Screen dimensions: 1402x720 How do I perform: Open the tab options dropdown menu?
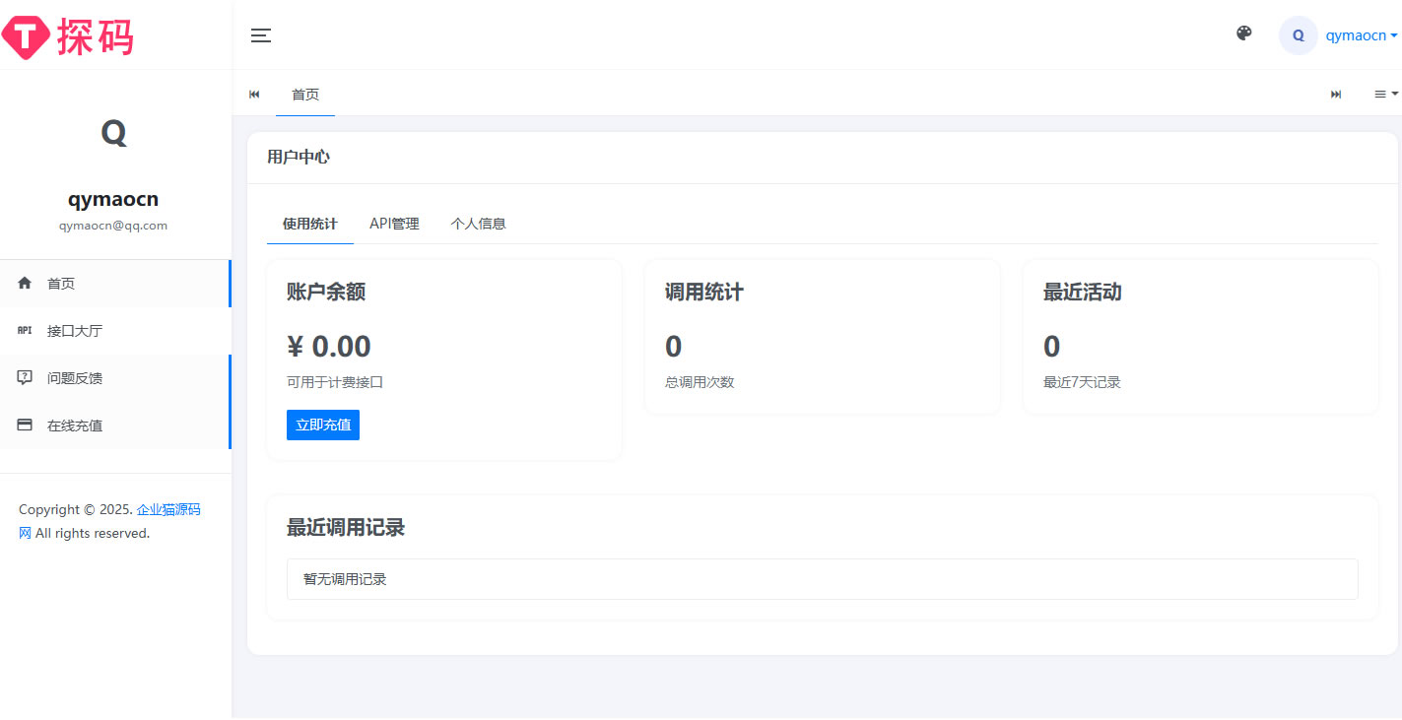point(1385,94)
